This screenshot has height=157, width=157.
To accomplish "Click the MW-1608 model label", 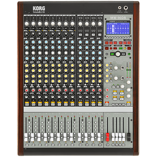I will (x=118, y=18).
